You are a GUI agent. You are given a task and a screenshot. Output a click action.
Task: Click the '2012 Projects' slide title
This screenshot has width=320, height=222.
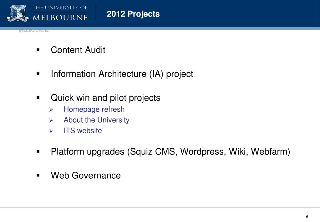[x=133, y=14]
